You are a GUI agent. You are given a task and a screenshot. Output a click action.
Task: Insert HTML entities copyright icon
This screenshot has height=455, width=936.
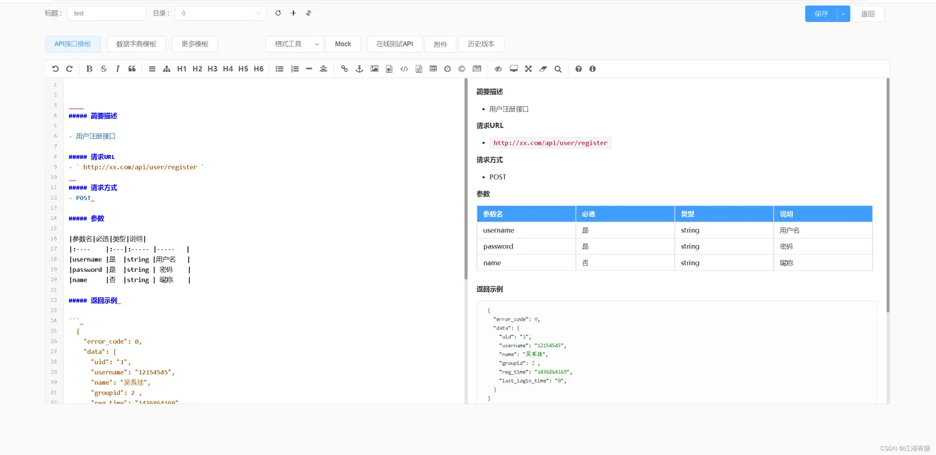[x=462, y=69]
